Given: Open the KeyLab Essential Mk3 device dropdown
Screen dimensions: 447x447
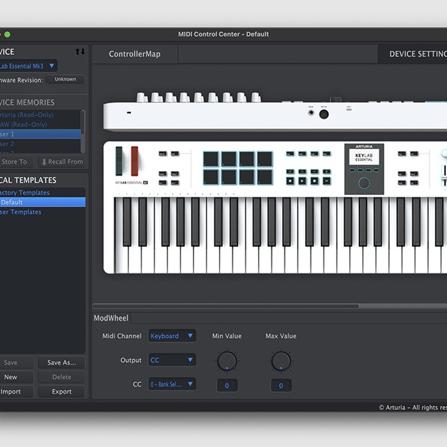Looking at the screenshot, I should [x=28, y=66].
